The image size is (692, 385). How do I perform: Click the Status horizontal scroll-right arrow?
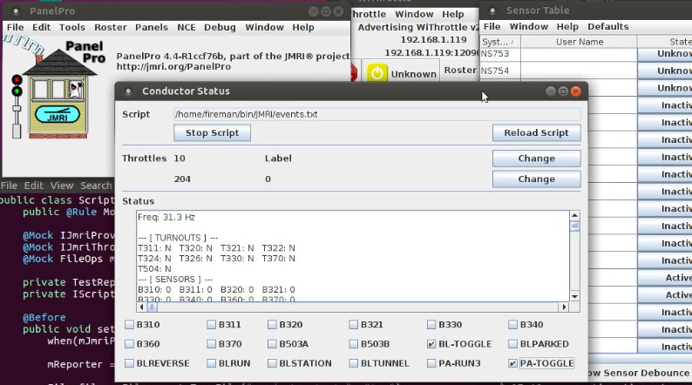pos(563,307)
